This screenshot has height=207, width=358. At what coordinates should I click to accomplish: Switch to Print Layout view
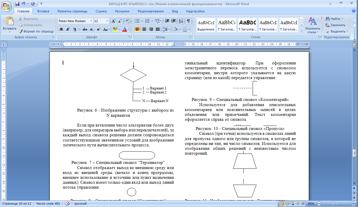282,204
